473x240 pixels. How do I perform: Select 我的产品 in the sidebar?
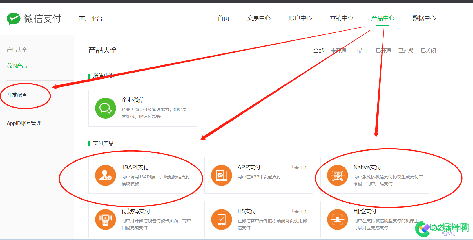[17, 66]
